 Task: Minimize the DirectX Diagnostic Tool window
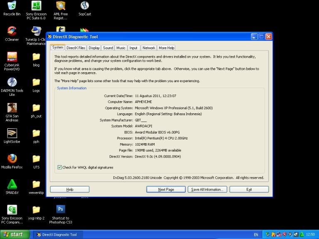[x=254, y=37]
